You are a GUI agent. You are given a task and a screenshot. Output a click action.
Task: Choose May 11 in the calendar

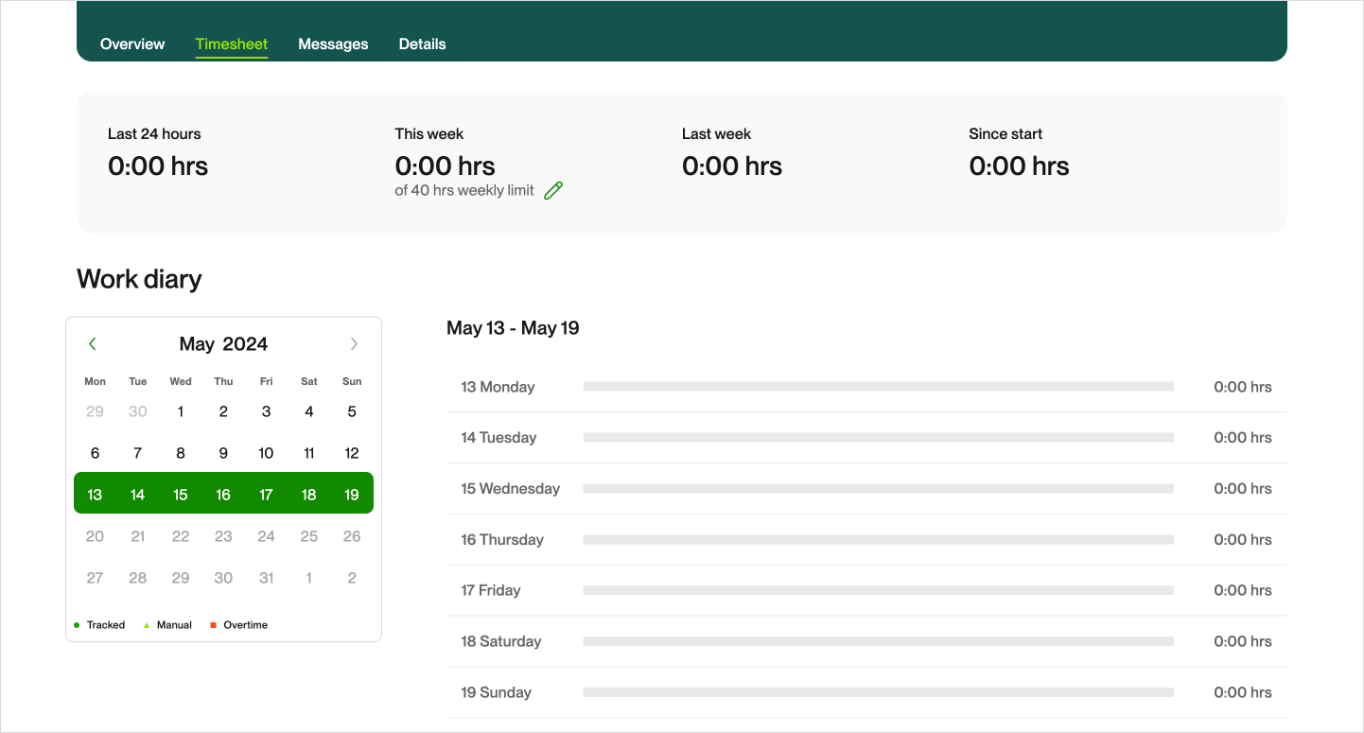tap(308, 453)
